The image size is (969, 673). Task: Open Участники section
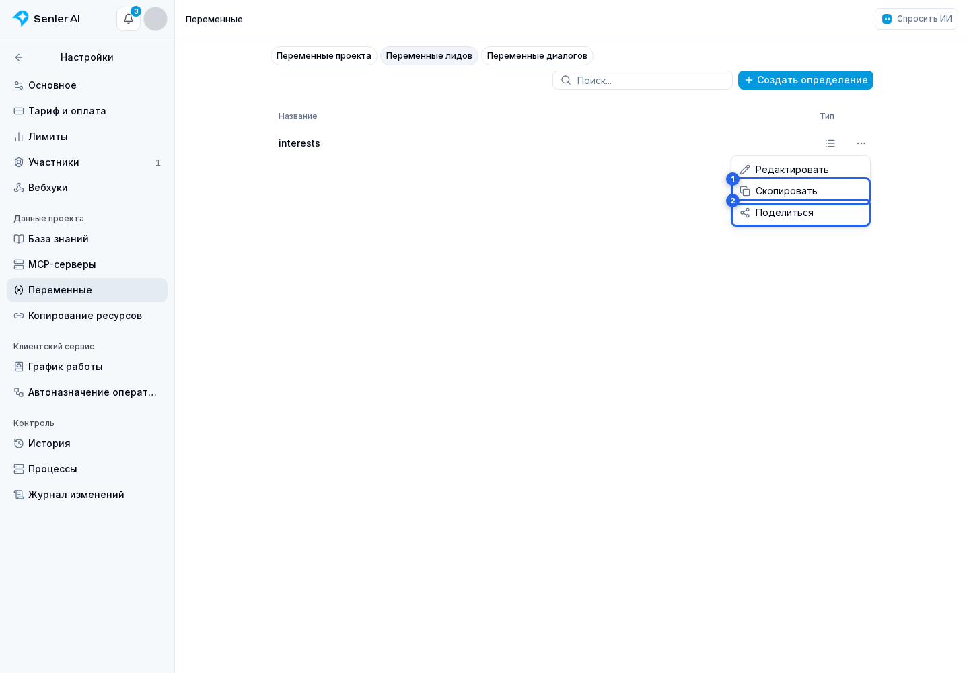(87, 162)
